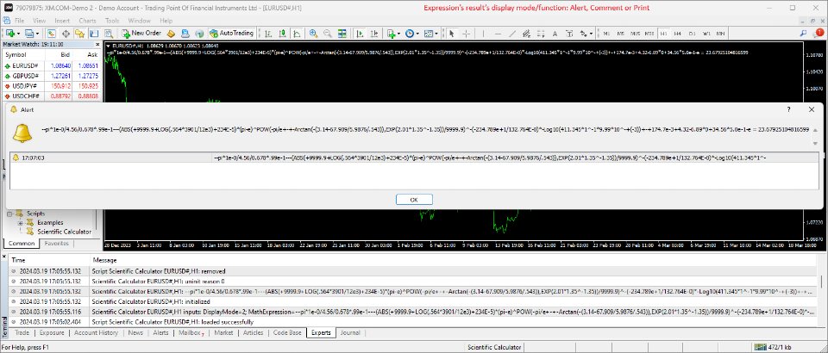828x353 pixels.
Task: Select the 17:07:03 alert row
Action: [414, 158]
